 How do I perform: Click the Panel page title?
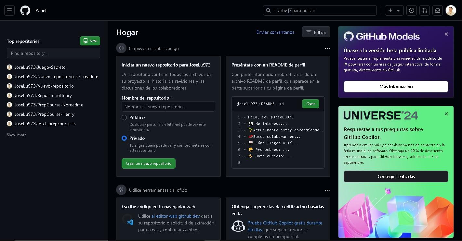point(41,10)
